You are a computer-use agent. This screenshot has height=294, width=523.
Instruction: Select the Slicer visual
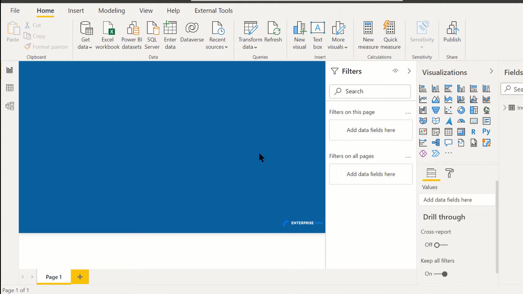435,132
